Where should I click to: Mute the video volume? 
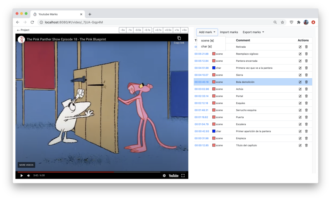coord(29,176)
